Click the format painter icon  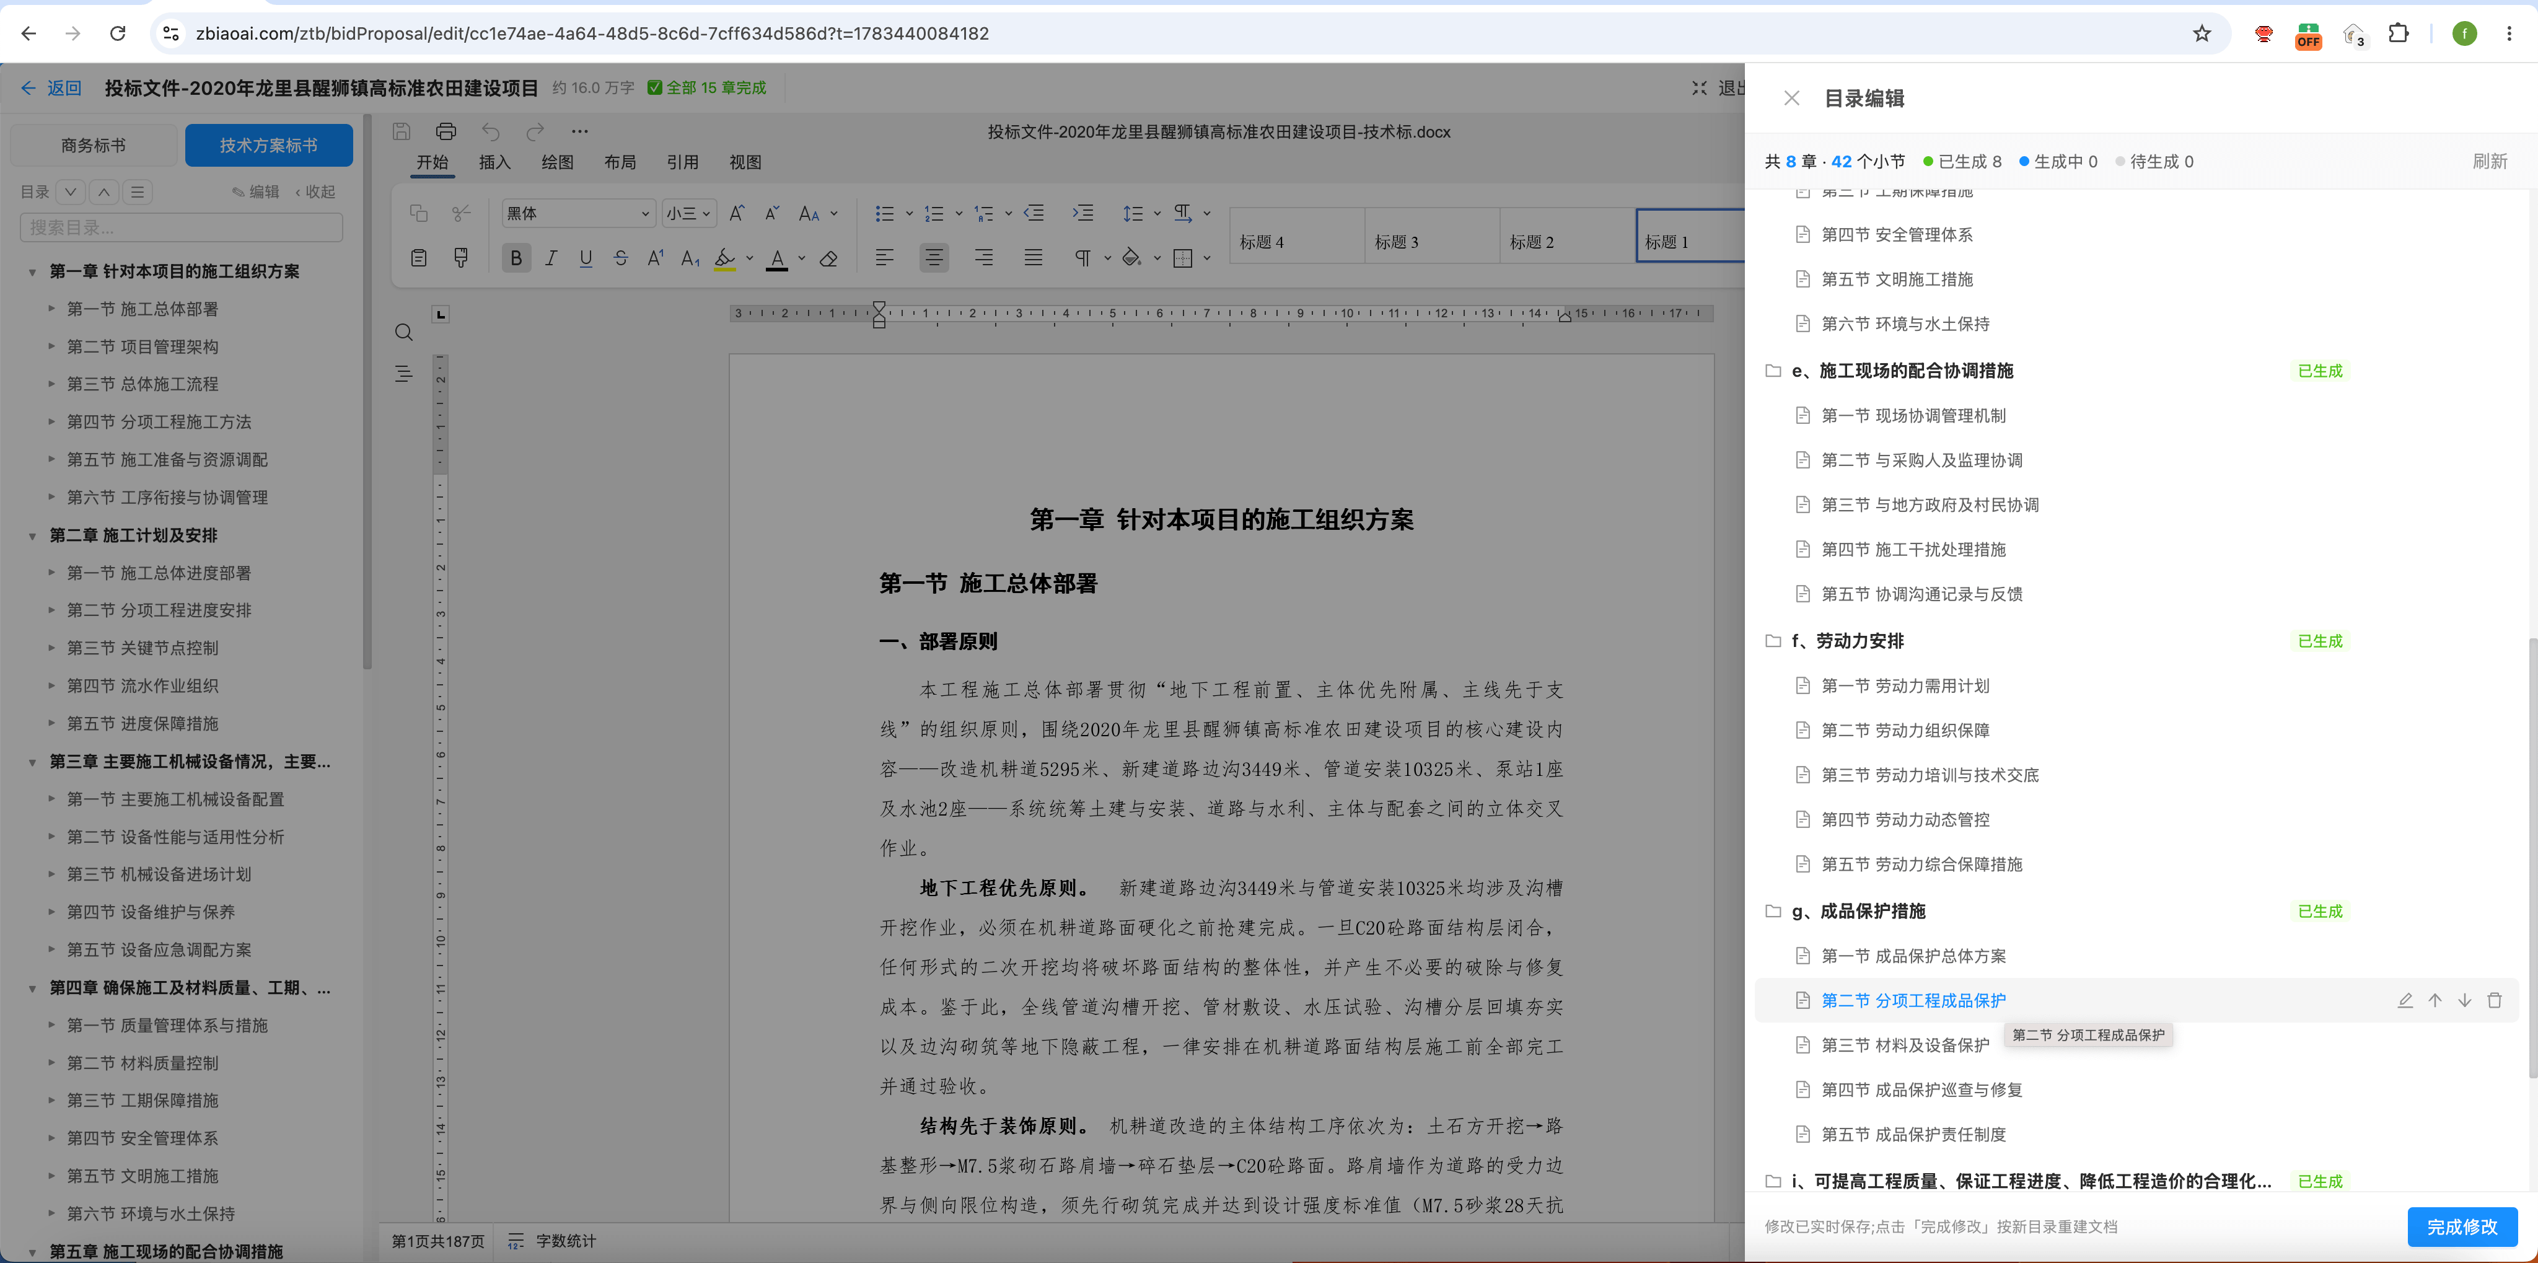[460, 258]
